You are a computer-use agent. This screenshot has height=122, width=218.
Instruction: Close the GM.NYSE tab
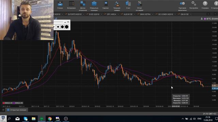click(x=191, y=14)
